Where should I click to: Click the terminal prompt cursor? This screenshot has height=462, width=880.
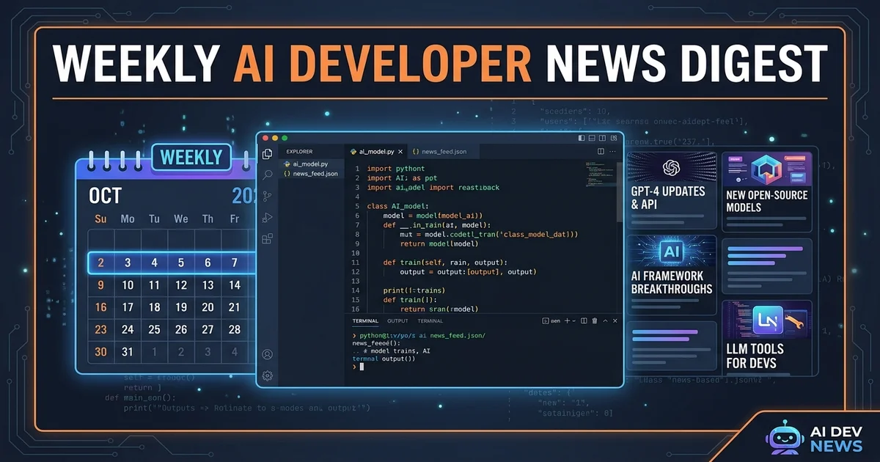362,367
